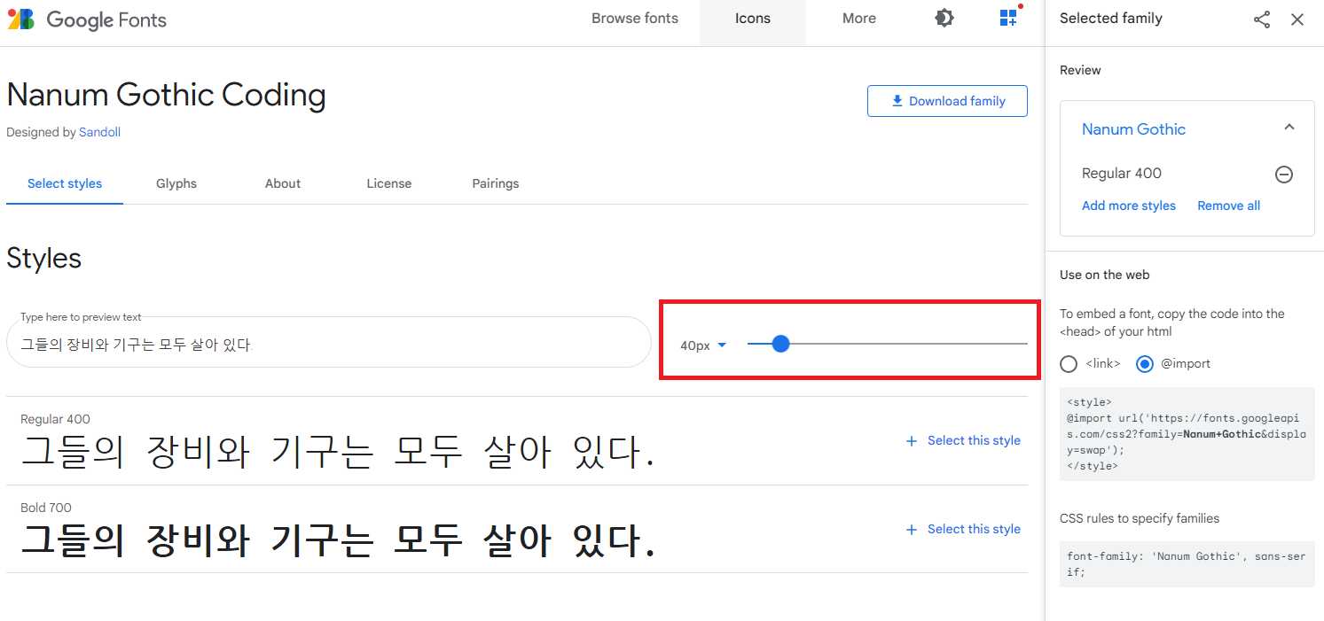Click the font-family CSS rule code block
Screen dimensions: 1324x621
(x=1187, y=563)
